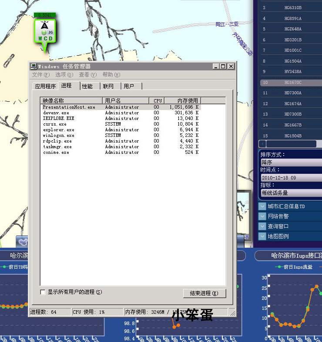
Task: Sort processes by 映像名称 column header
Action: pyautogui.click(x=71, y=100)
